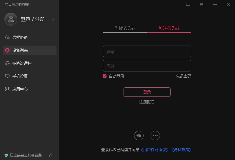Uncheck the 自动登录 checkbox
The image size is (235, 160).
[x=105, y=76]
